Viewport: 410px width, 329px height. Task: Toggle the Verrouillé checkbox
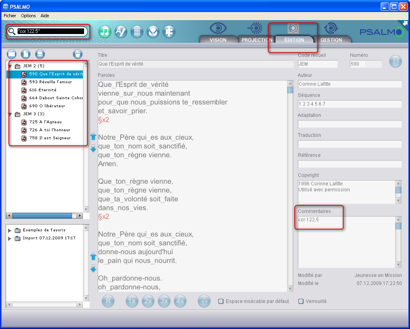click(301, 301)
